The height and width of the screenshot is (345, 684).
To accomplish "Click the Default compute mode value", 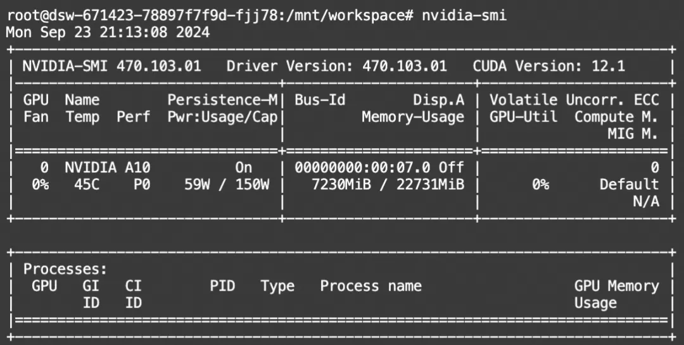I will pyautogui.click(x=629, y=185).
